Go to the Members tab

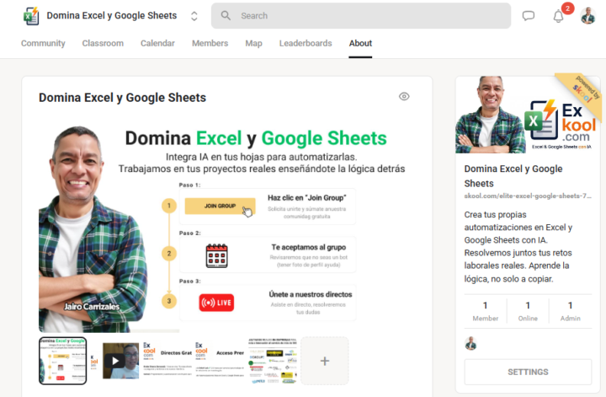click(210, 43)
